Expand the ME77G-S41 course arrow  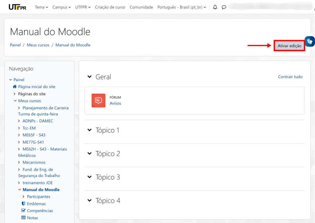point(19,142)
